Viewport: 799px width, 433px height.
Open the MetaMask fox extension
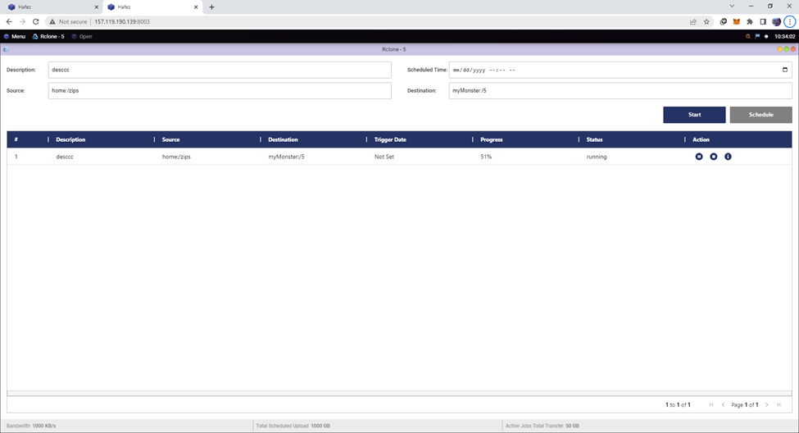(737, 21)
